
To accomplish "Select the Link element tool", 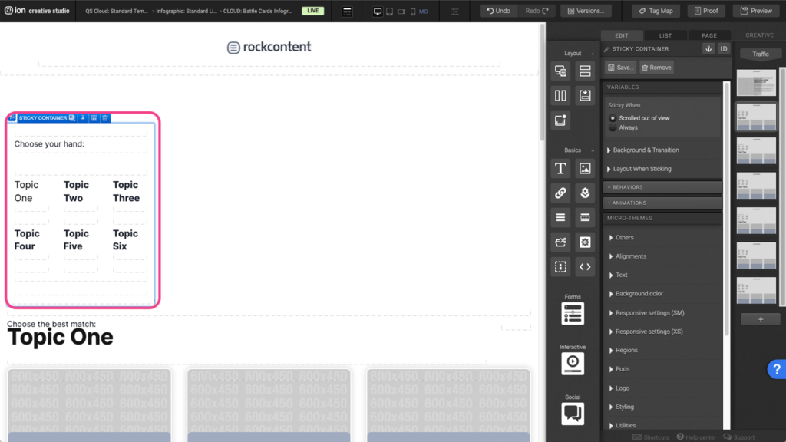I will [560, 193].
